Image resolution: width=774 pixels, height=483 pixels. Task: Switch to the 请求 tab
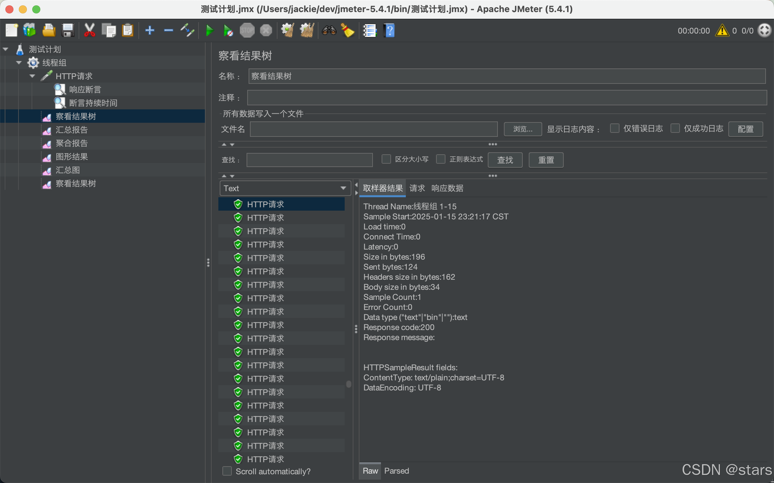pos(417,188)
